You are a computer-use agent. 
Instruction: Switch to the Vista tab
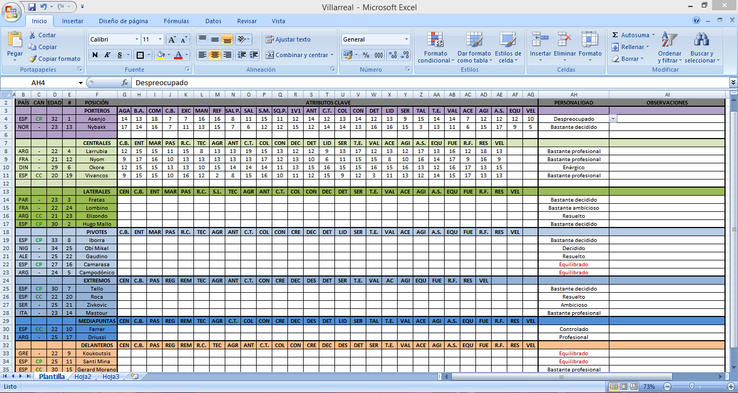(278, 21)
